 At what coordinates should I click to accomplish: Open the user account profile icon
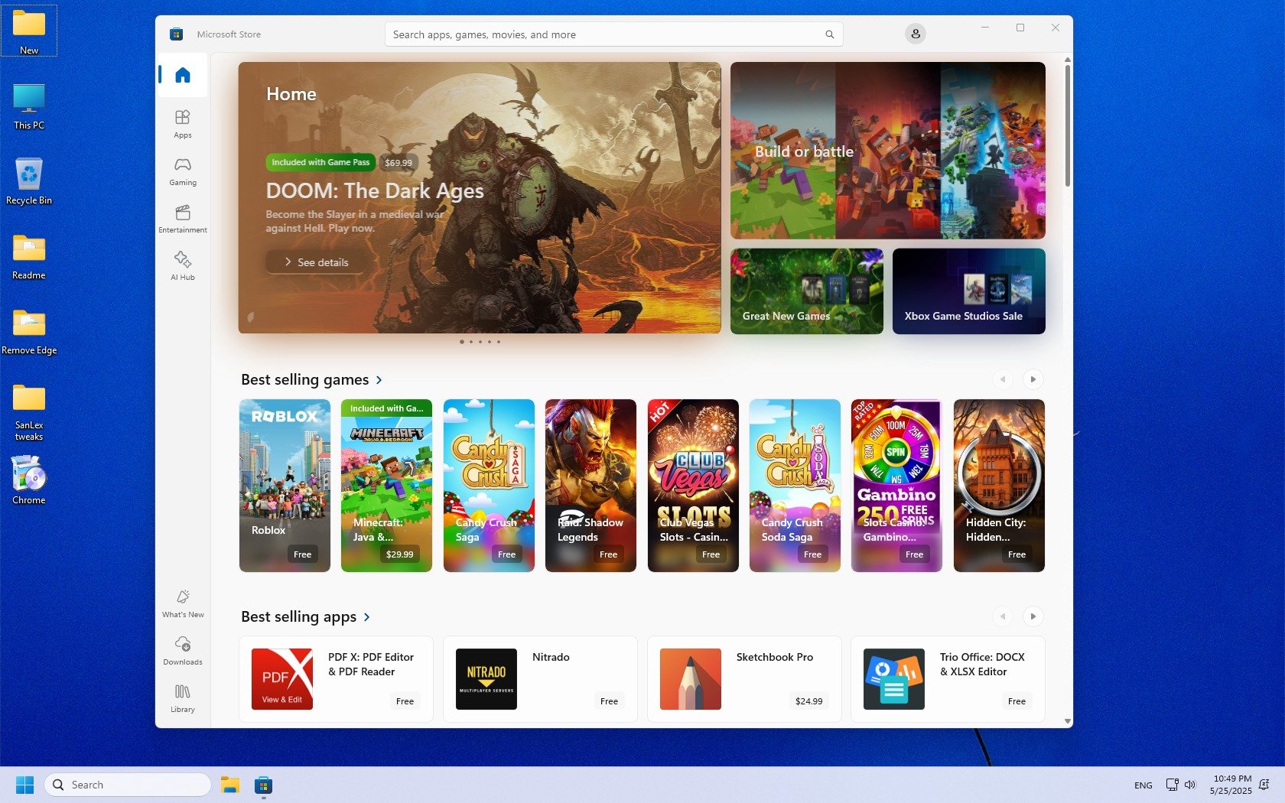point(915,34)
